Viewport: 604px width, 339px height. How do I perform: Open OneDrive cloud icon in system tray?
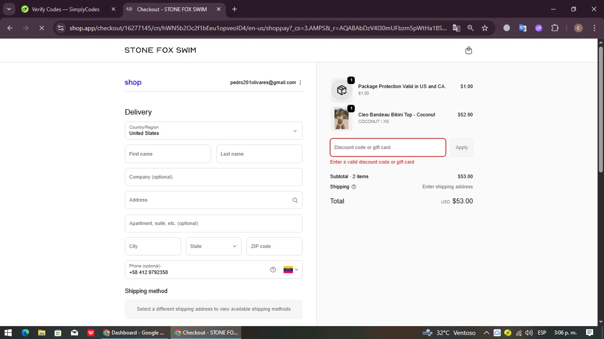pyautogui.click(x=497, y=333)
